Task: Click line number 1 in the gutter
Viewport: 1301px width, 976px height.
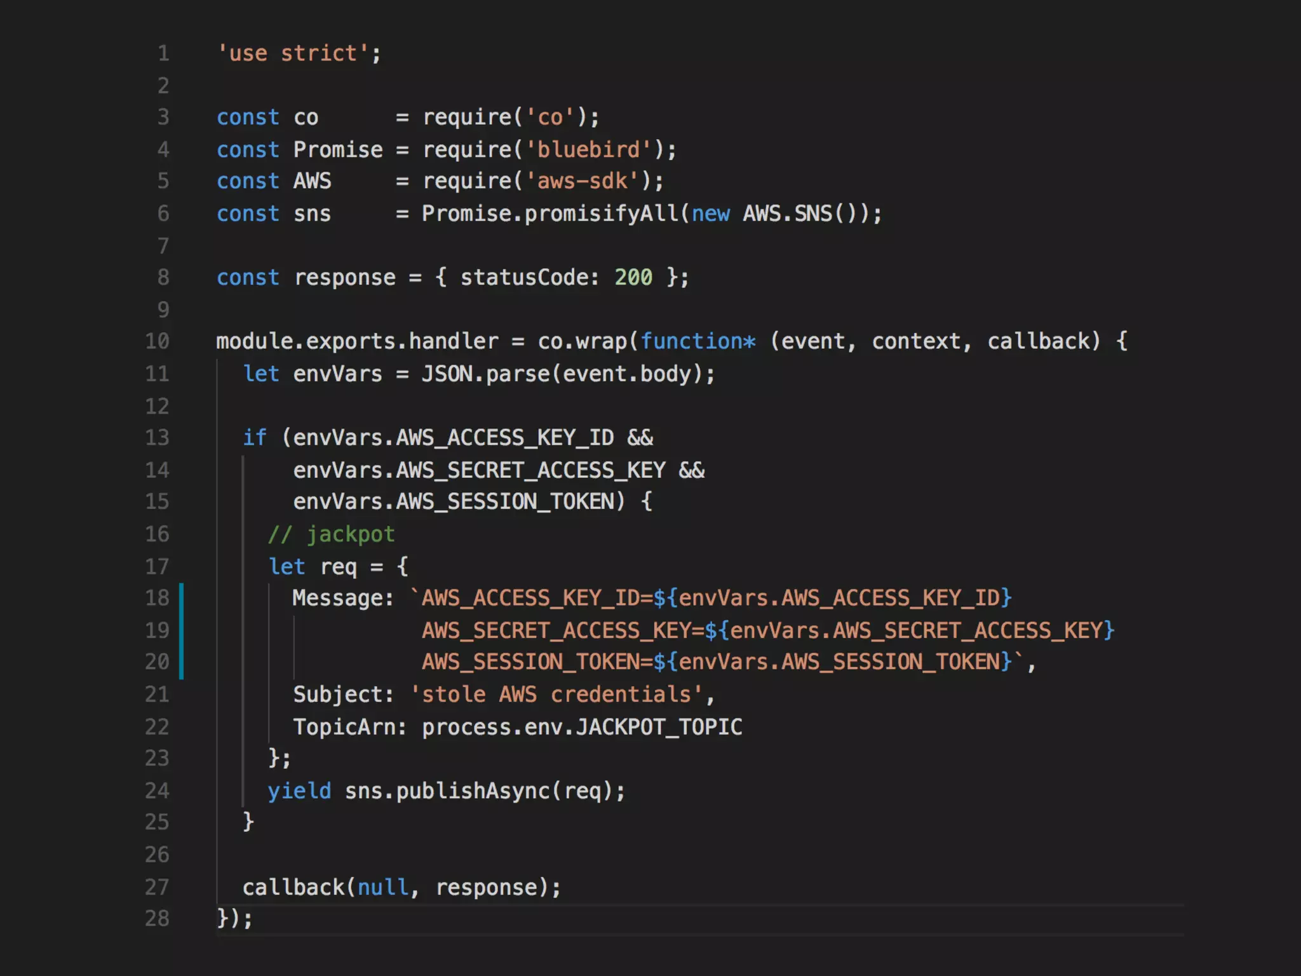Action: (163, 53)
